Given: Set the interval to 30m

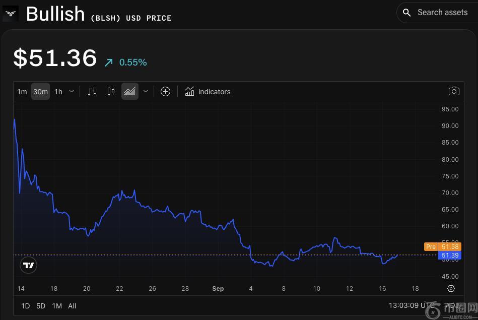Looking at the screenshot, I should (x=40, y=92).
